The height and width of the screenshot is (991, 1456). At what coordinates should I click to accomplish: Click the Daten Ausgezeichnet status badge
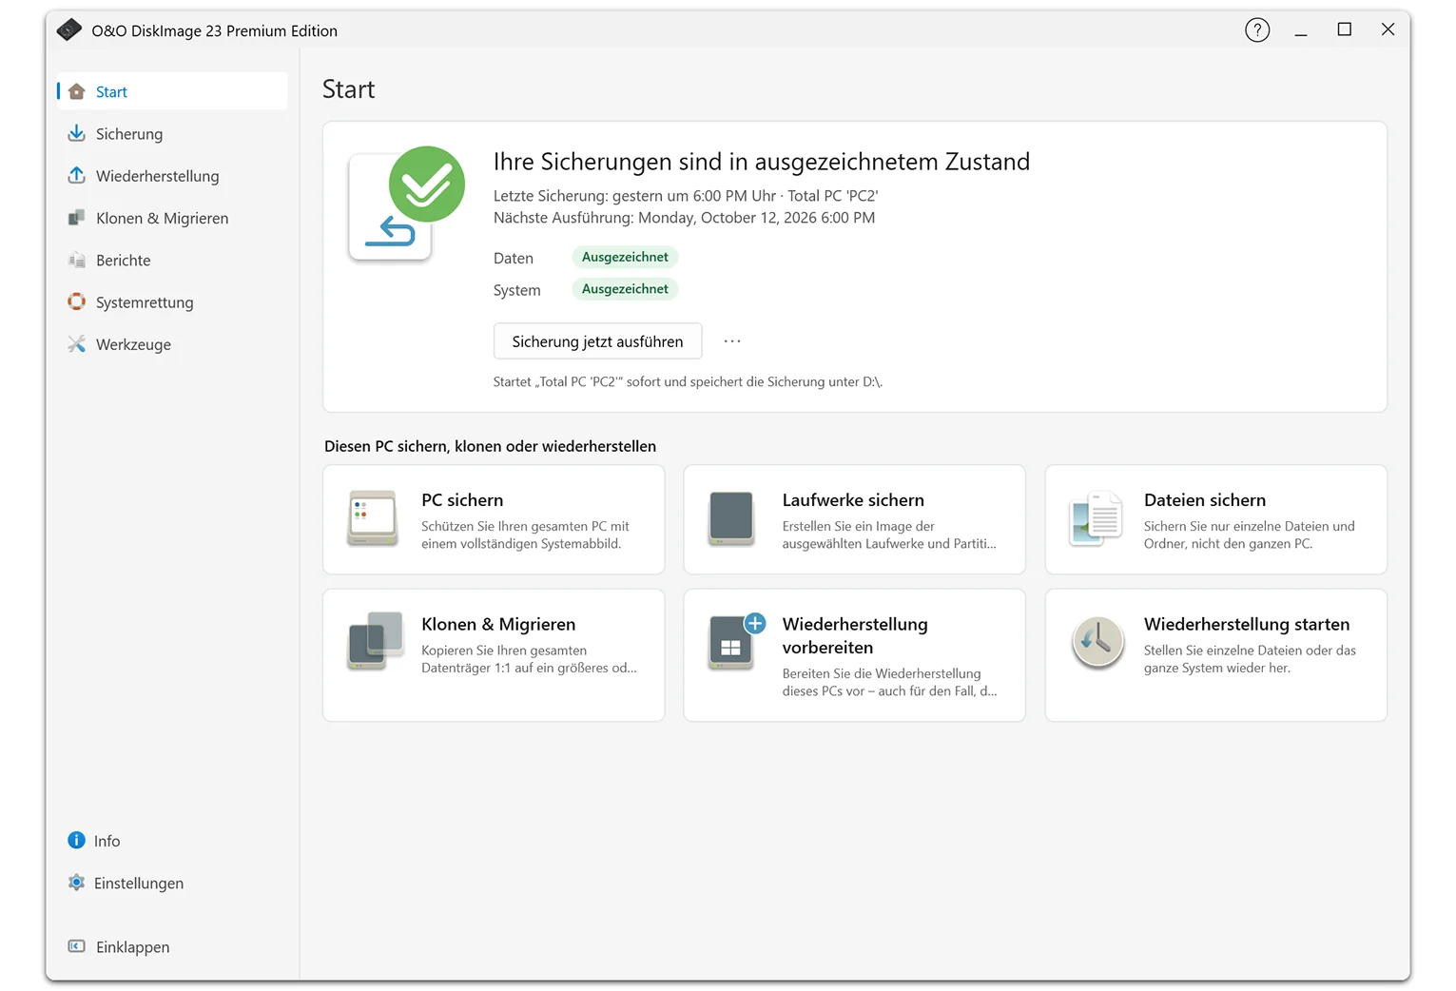coord(625,257)
